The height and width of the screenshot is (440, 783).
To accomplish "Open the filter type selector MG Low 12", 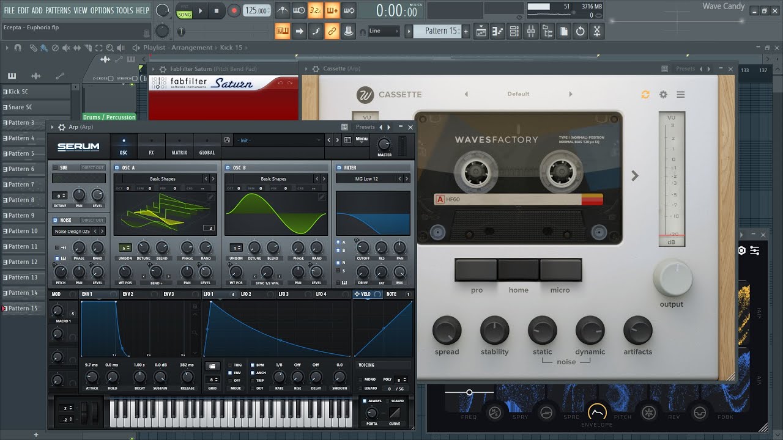I will [x=366, y=179].
